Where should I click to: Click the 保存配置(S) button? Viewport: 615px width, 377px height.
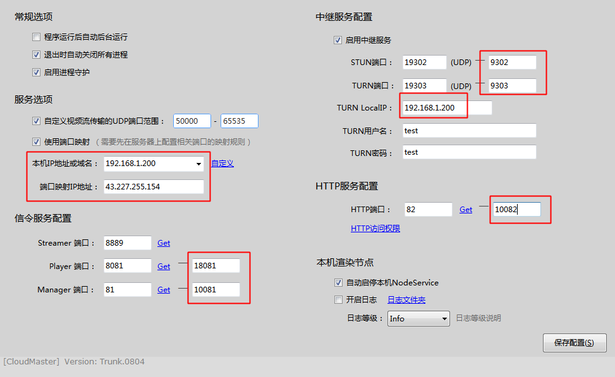[575, 343]
